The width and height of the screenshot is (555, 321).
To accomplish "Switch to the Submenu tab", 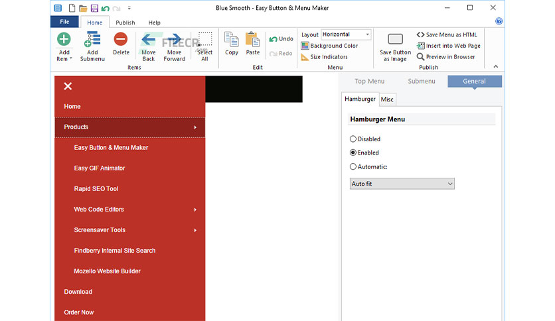I will click(x=421, y=82).
